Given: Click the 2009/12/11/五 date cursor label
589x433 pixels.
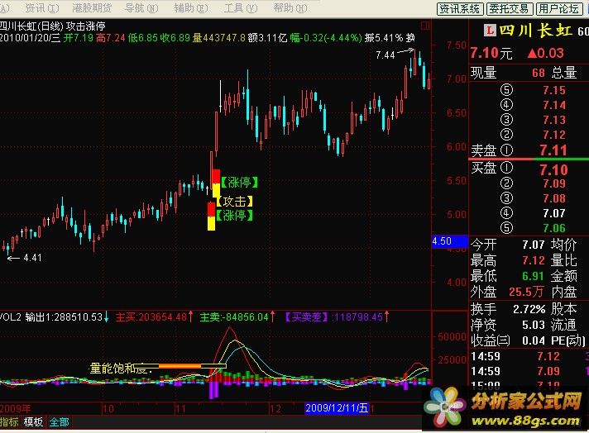Looking at the screenshot, I should click(337, 408).
